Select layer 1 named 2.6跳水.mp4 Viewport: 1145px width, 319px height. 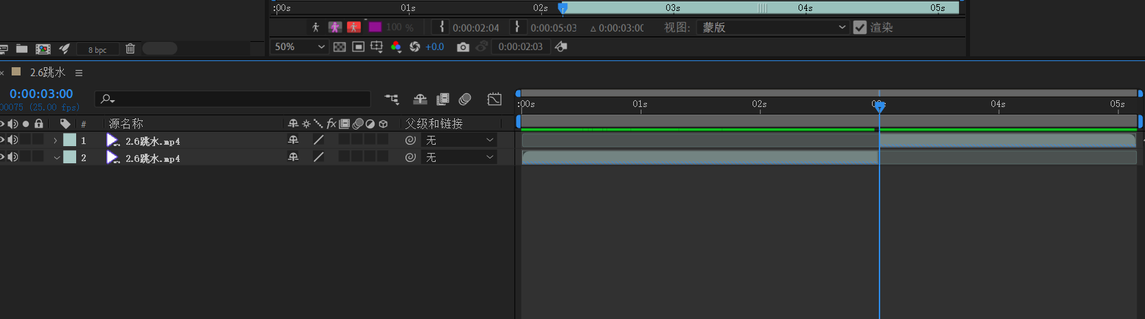(152, 141)
